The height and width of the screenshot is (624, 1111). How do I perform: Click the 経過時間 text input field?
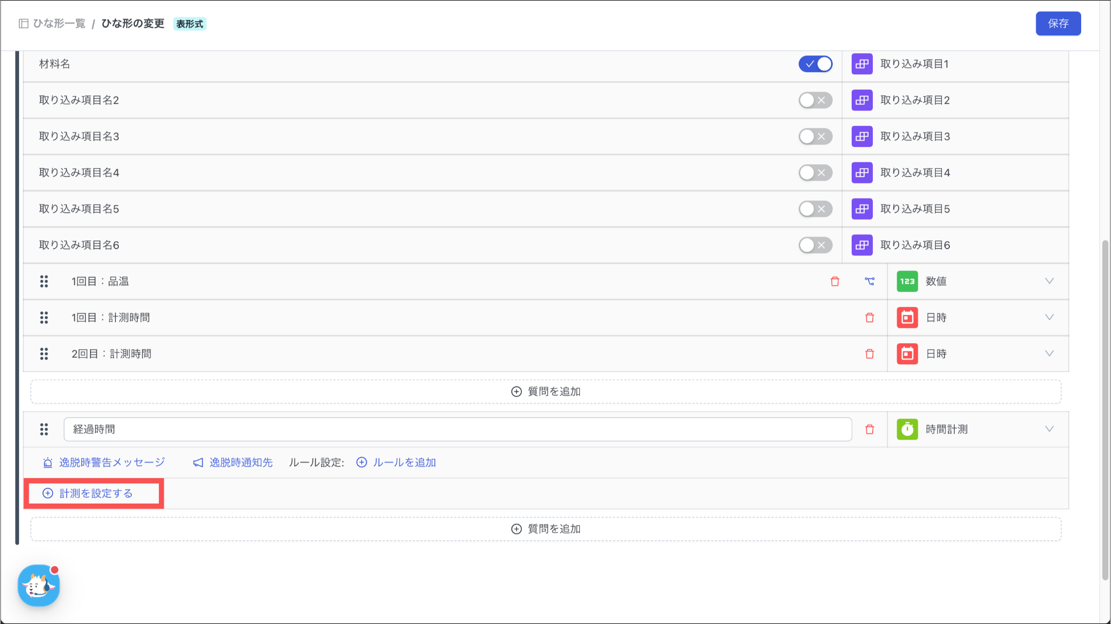(457, 429)
